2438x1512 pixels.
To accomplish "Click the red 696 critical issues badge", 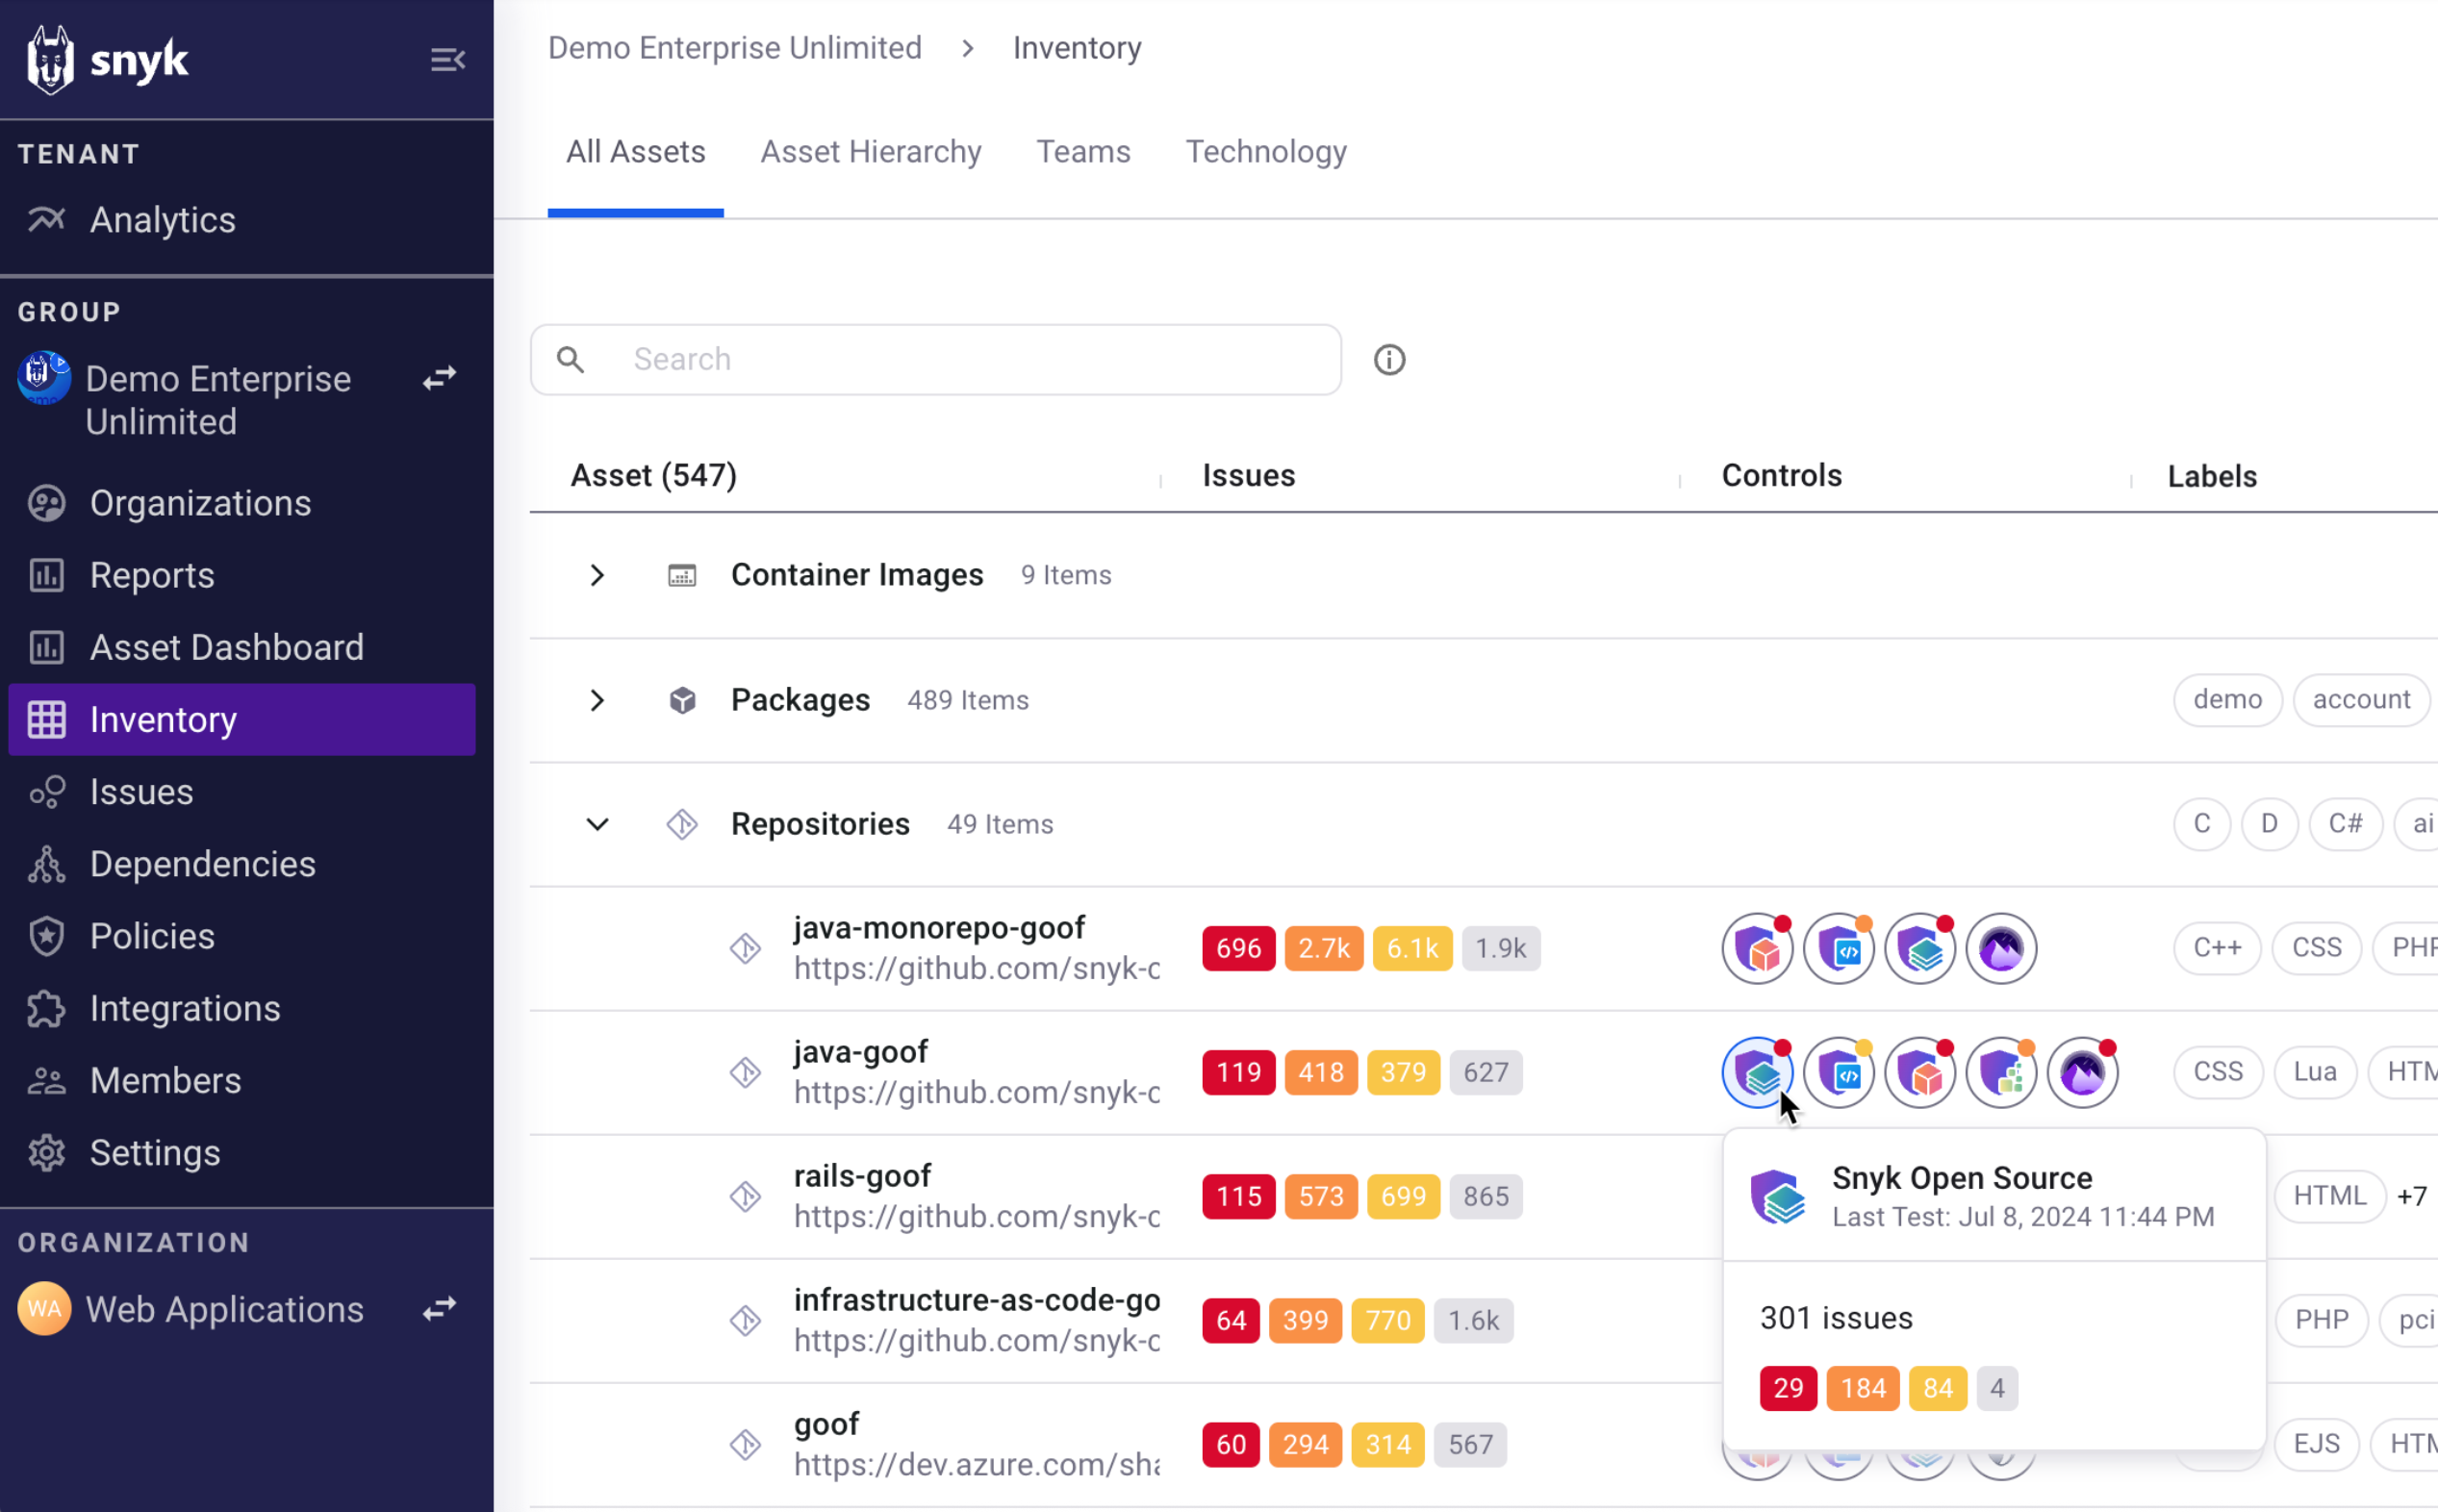I will point(1237,949).
